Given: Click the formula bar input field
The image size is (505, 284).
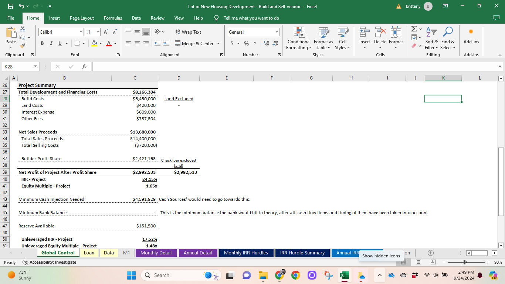Looking at the screenshot, I should click(295, 67).
